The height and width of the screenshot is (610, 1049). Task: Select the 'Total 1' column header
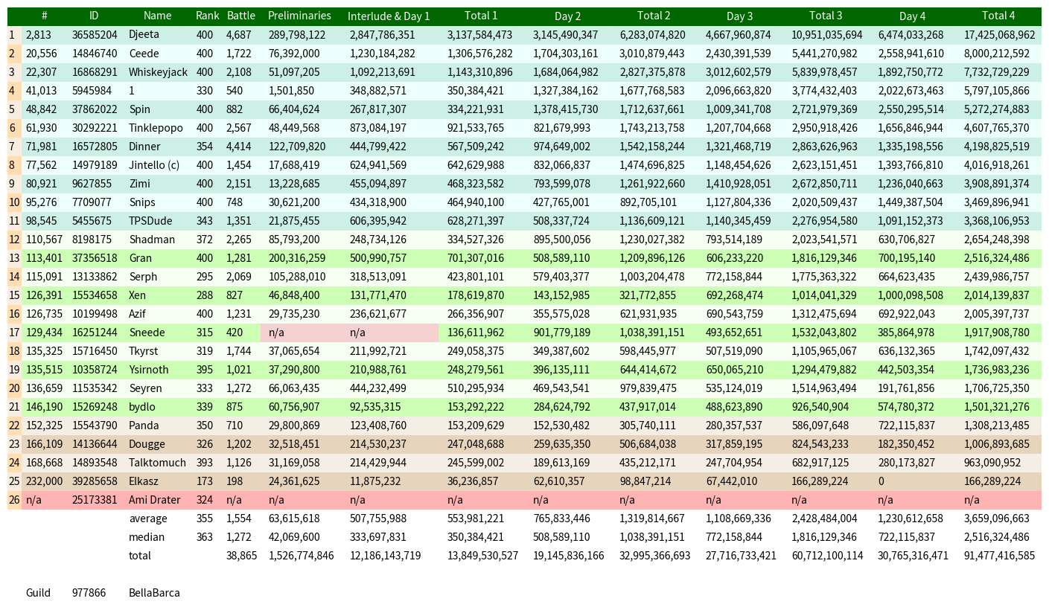click(481, 16)
